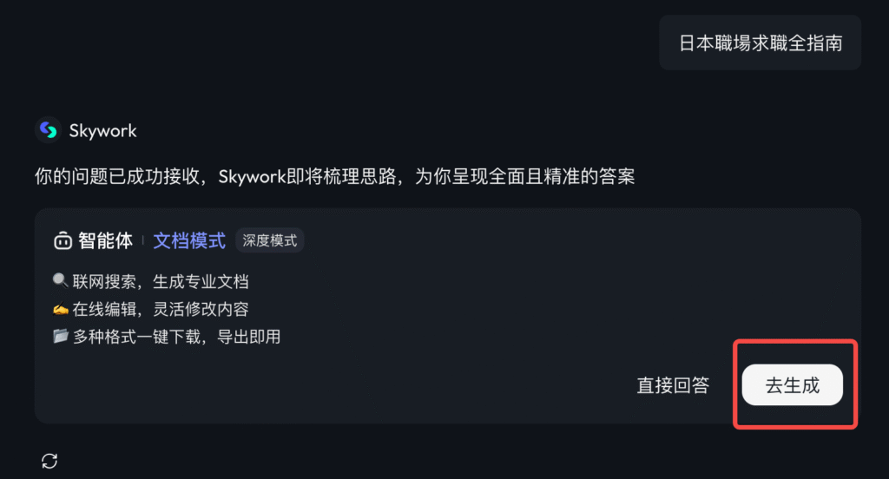Select the user message 日本職場求職全指南
This screenshot has width=889, height=479.
pos(760,43)
